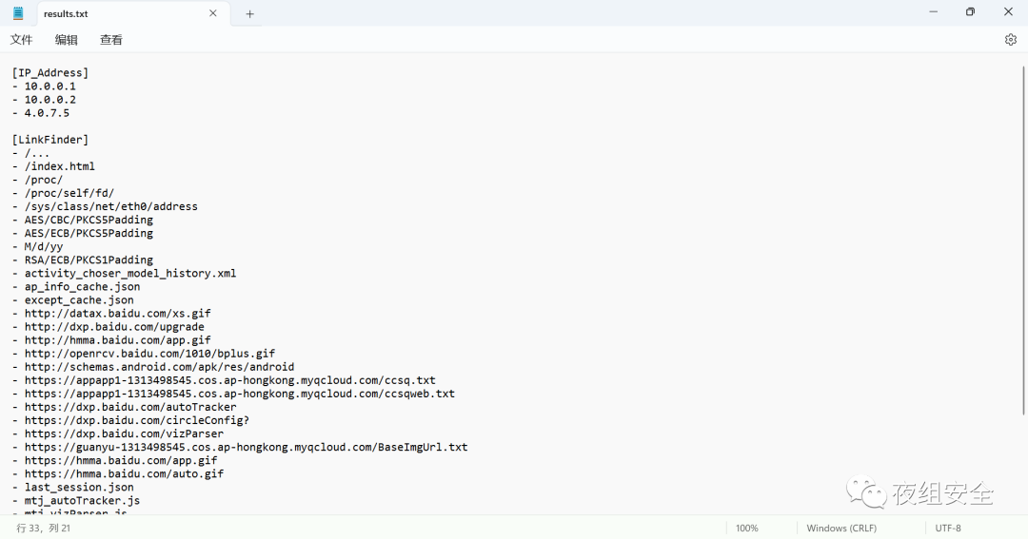Click the dxp.baidu.com/circleConfig? line
This screenshot has width=1028, height=539.
[x=130, y=420]
